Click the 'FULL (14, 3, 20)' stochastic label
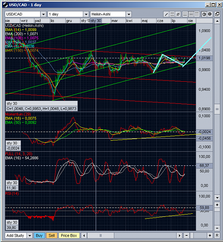Viewport: 223px width, 242px height. (19, 154)
